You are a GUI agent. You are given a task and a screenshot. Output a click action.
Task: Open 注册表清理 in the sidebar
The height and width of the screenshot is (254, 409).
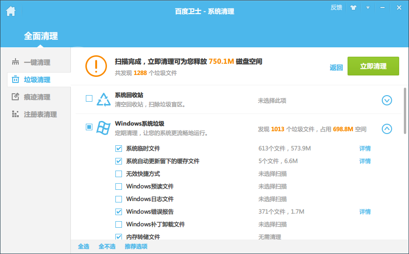[x=40, y=114]
